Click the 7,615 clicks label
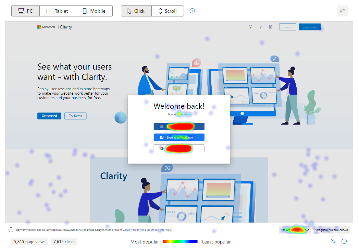 (64, 242)
